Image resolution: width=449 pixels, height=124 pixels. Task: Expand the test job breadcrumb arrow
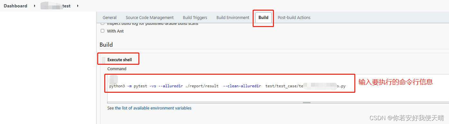(78, 6)
